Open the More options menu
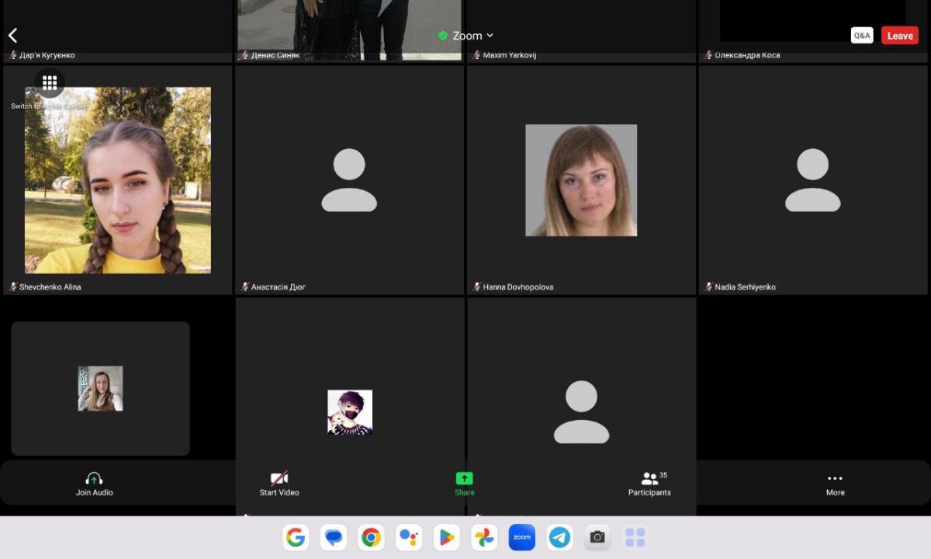 click(x=835, y=484)
